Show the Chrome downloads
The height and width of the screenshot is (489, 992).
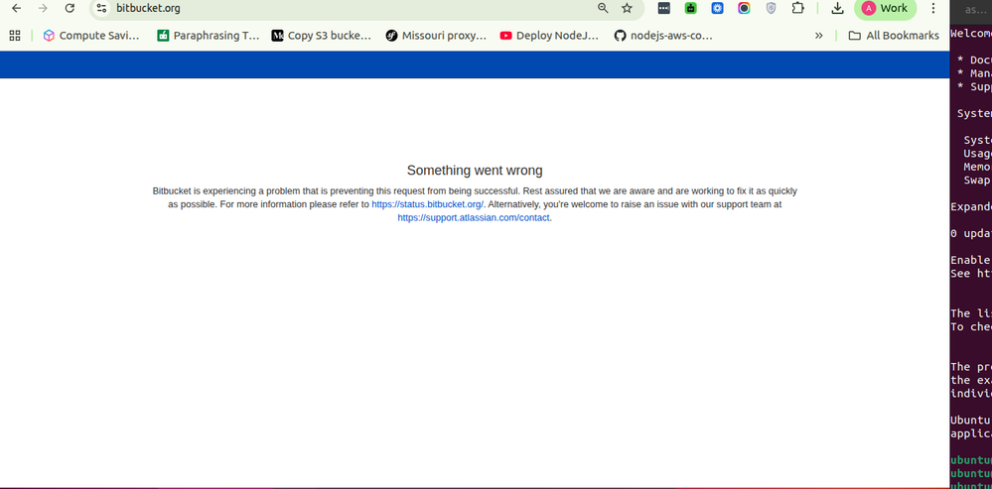(838, 8)
